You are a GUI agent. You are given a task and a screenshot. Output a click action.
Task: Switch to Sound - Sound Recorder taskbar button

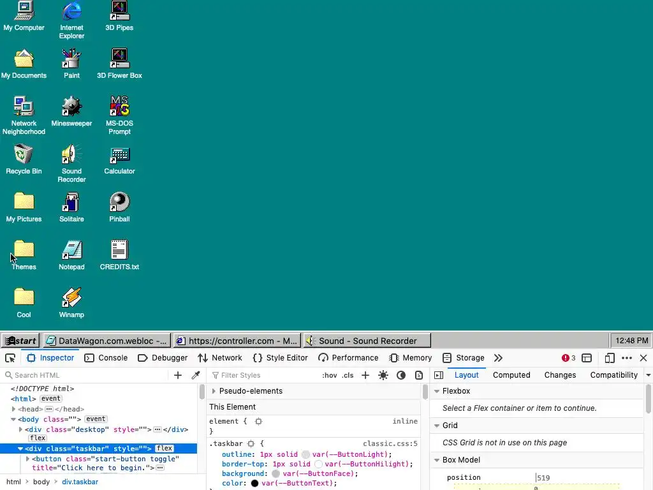367,341
